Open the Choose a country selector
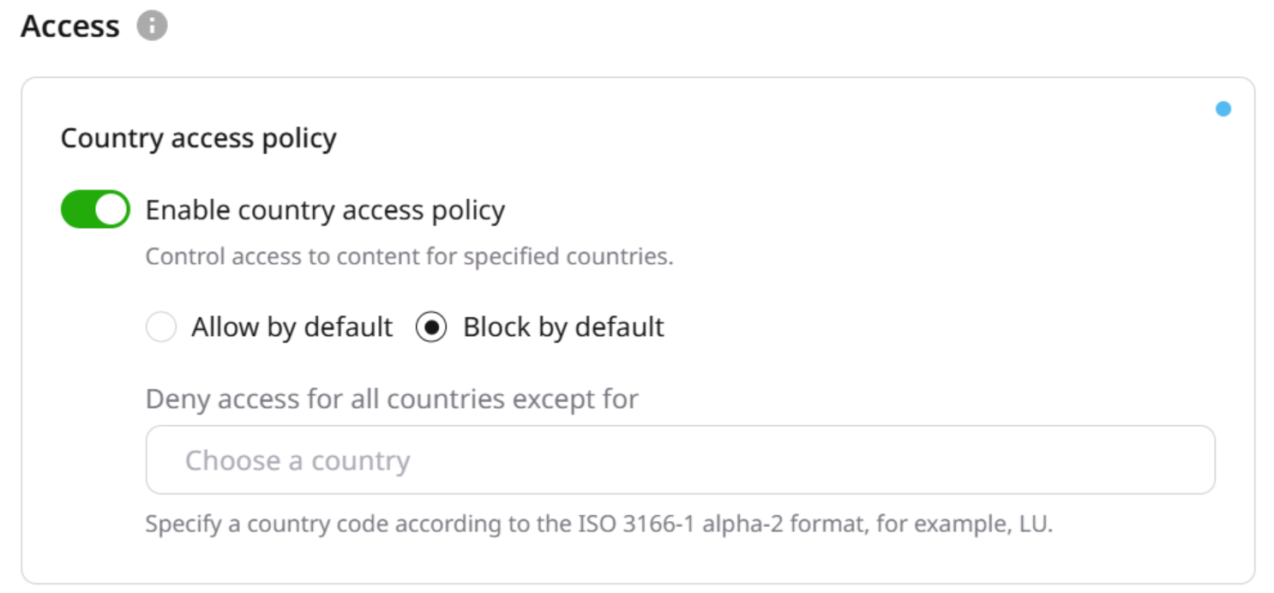Viewport: 1274px width, 593px height. click(x=682, y=460)
